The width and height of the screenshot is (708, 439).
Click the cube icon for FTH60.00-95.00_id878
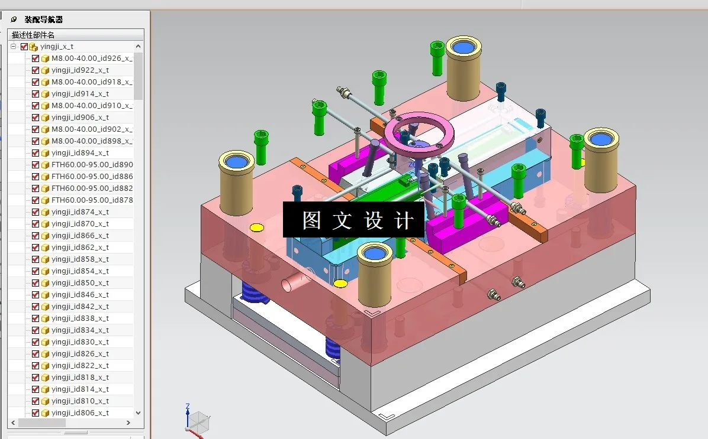(x=45, y=200)
